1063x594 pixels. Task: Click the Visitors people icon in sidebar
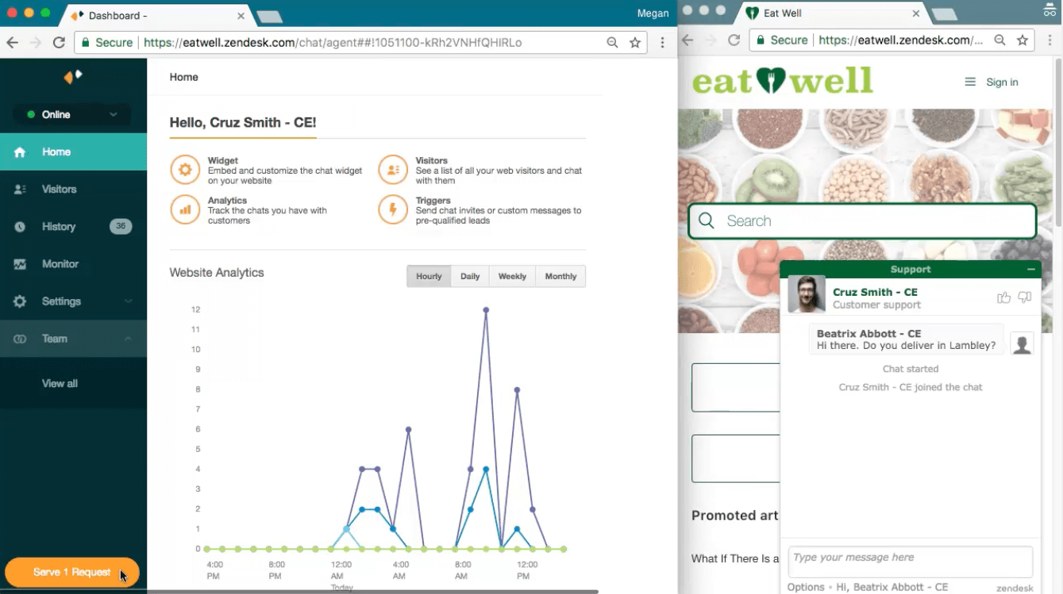20,190
